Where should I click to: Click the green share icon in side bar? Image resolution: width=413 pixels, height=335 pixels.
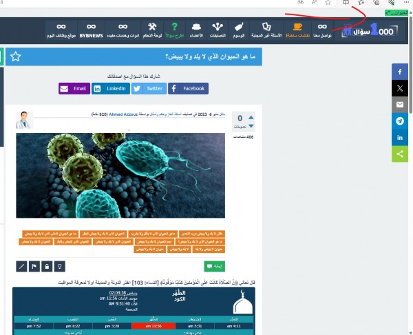(400, 154)
